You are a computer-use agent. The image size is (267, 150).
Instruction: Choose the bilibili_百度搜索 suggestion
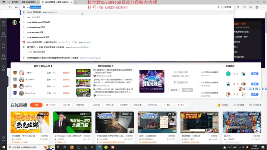click(127, 12)
